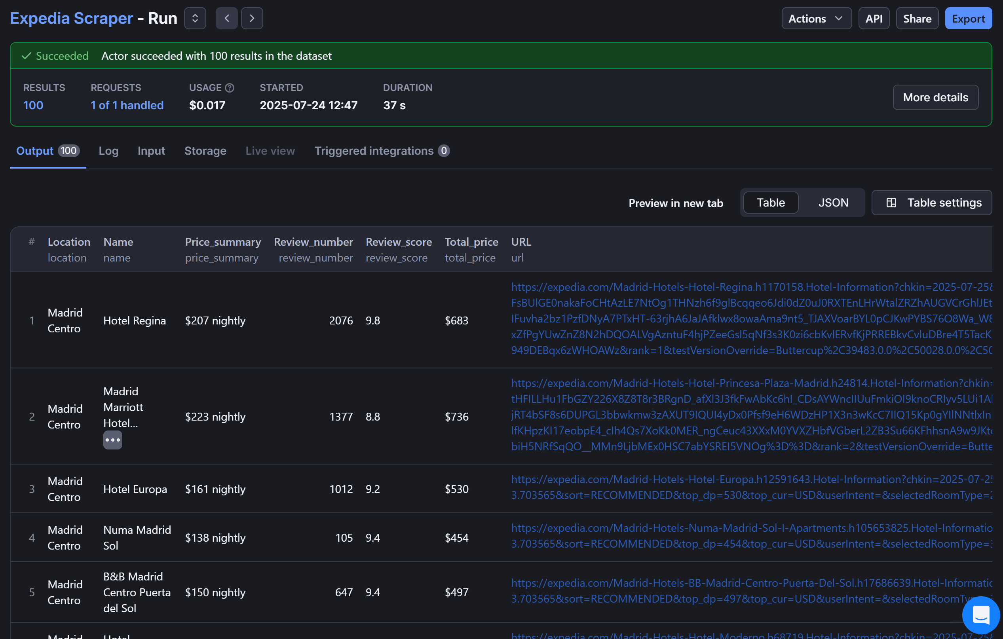Preview the results in a new tab
The image size is (1003, 639).
pos(675,203)
